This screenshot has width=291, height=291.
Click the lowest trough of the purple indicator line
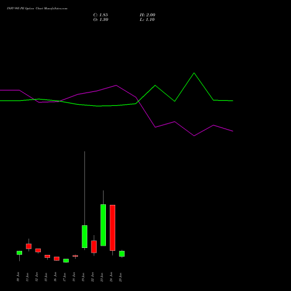click(x=194, y=136)
